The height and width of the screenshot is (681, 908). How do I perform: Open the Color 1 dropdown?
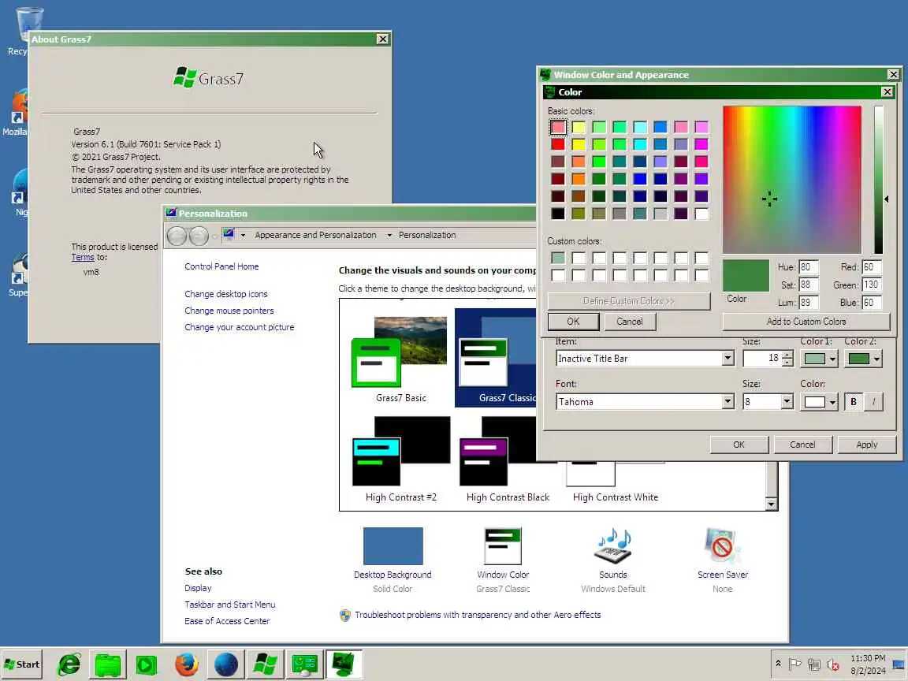point(818,359)
